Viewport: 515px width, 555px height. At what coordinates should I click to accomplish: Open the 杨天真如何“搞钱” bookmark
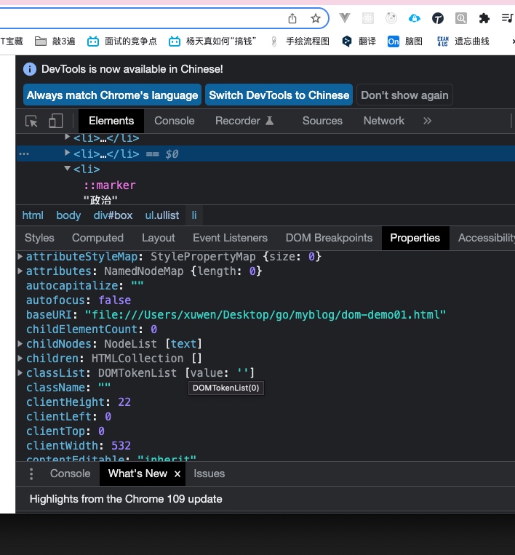[x=212, y=41]
